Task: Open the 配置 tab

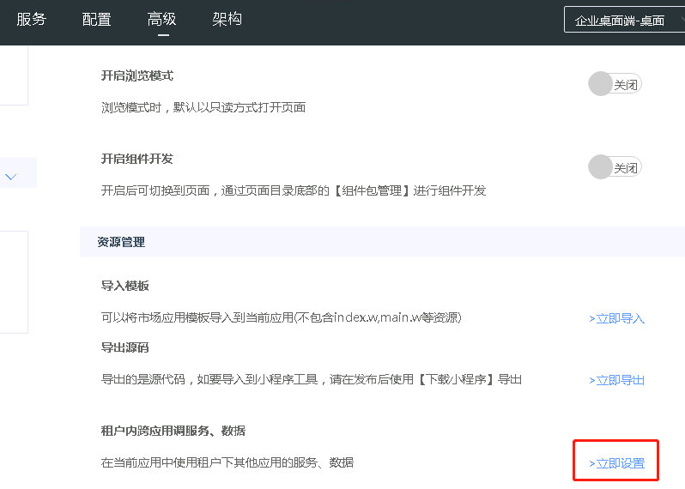Action: click(x=96, y=19)
